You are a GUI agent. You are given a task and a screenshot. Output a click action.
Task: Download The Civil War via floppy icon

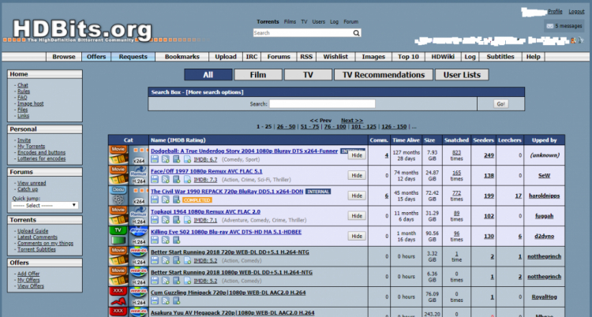pos(155,200)
